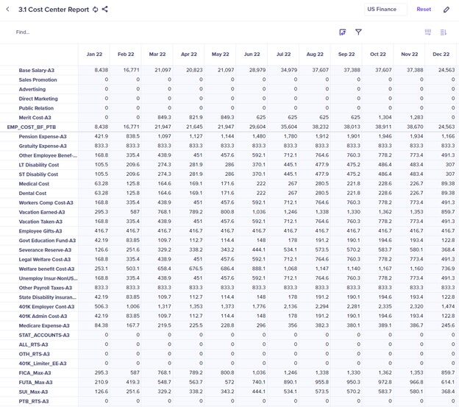Select the Mar 22 column header
The image size is (459, 407).
coord(157,54)
